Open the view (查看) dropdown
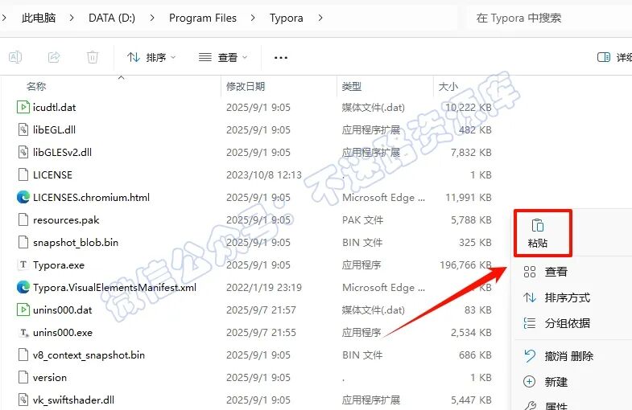The height and width of the screenshot is (410, 632). [223, 58]
